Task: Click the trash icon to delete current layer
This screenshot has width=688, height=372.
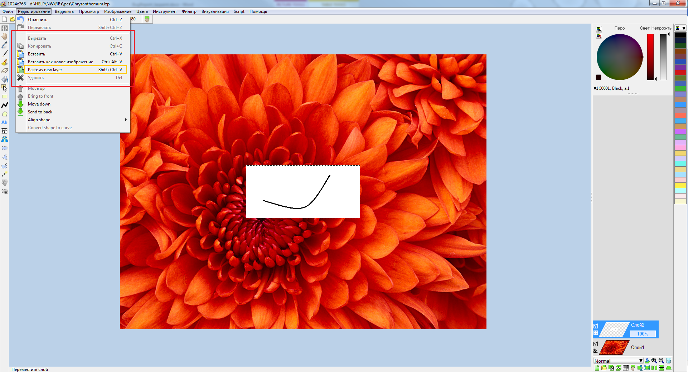Action: (x=669, y=361)
